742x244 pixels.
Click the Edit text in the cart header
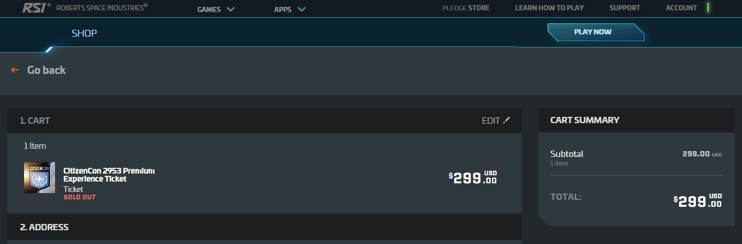[490, 121]
